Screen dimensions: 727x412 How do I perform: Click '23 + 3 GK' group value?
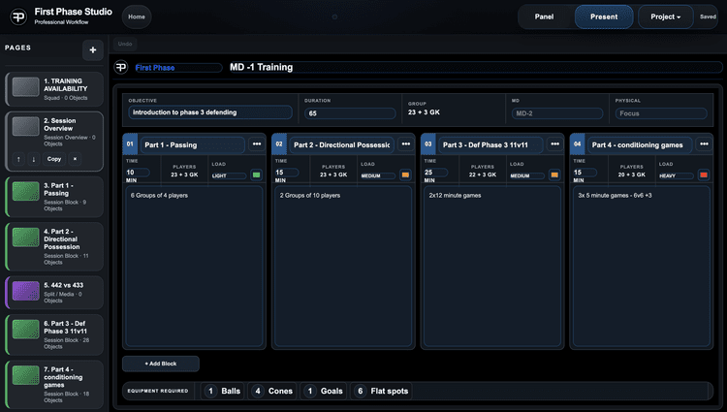[424, 112]
